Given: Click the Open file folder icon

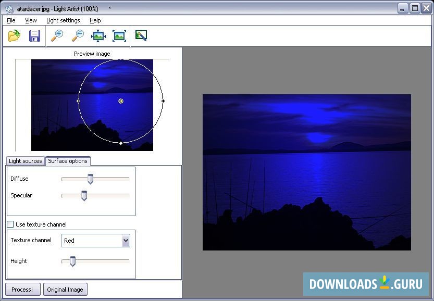Looking at the screenshot, I should click(14, 35).
